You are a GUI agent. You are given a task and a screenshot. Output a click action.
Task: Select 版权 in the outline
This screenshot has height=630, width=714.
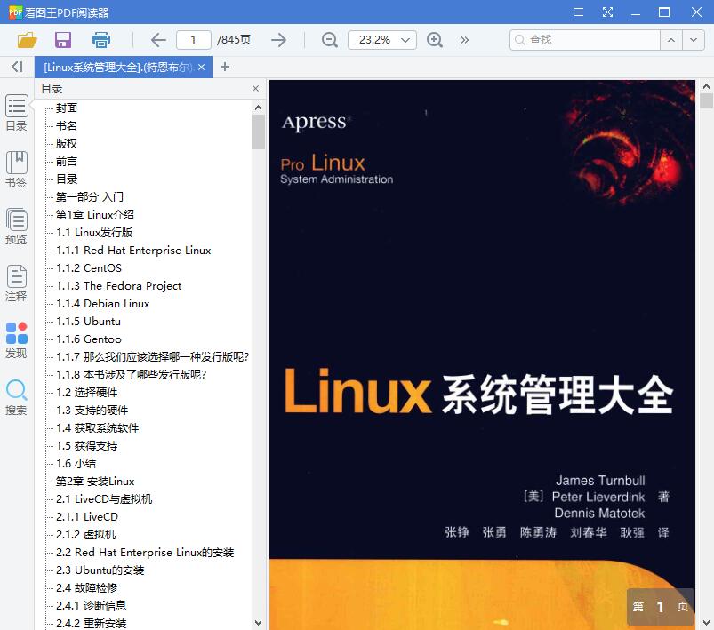coord(67,143)
